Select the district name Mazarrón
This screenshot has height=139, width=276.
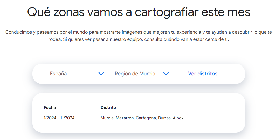click(125, 118)
